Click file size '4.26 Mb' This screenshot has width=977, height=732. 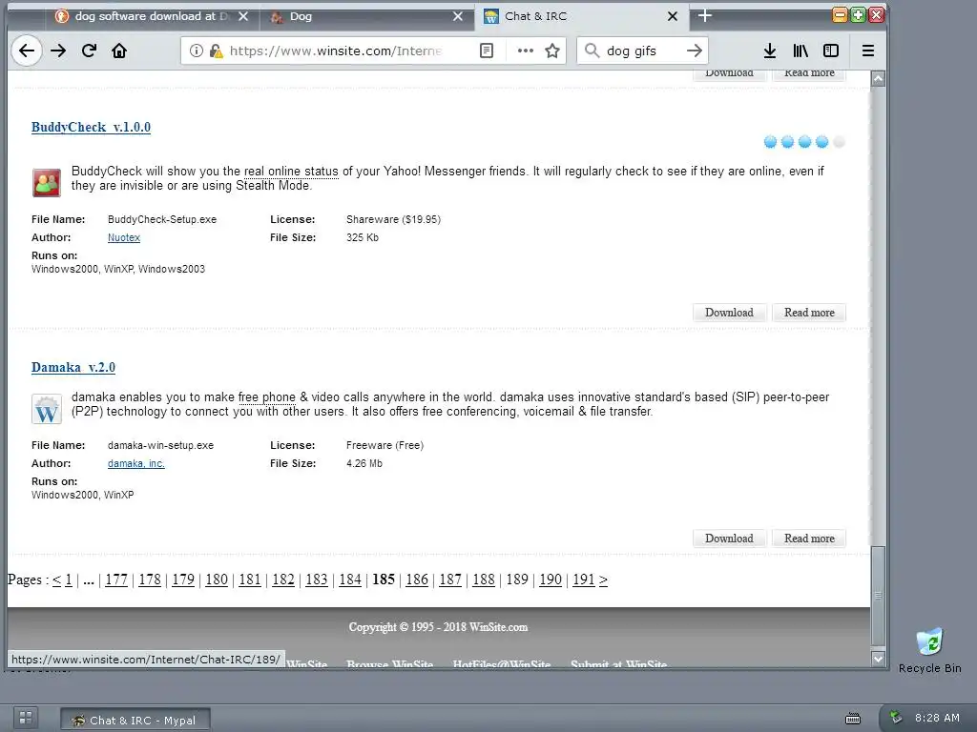(x=364, y=463)
